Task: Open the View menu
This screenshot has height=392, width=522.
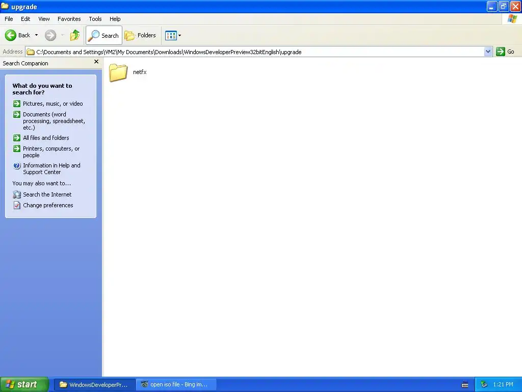Action: [44, 19]
